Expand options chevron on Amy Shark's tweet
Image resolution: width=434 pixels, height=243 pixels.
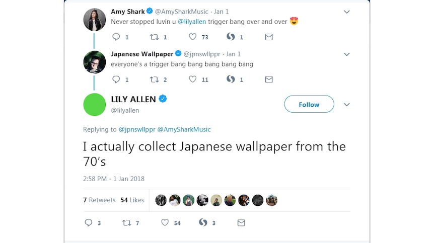(x=346, y=12)
